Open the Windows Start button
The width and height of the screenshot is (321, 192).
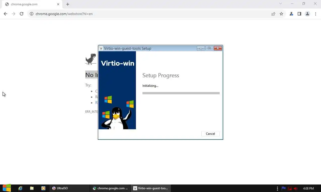point(7,188)
